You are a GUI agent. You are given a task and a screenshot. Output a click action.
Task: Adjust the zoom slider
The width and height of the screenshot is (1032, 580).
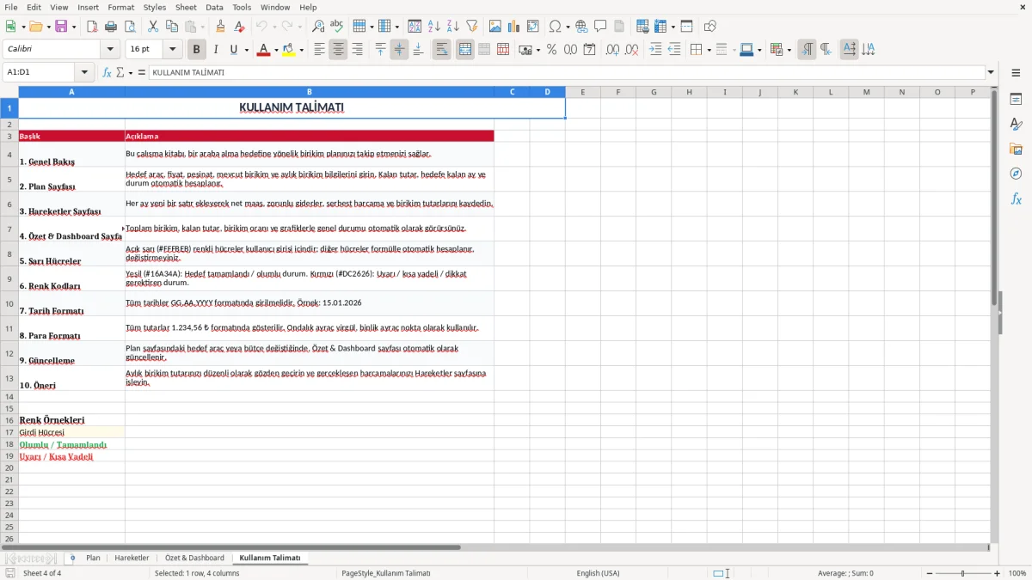(962, 573)
